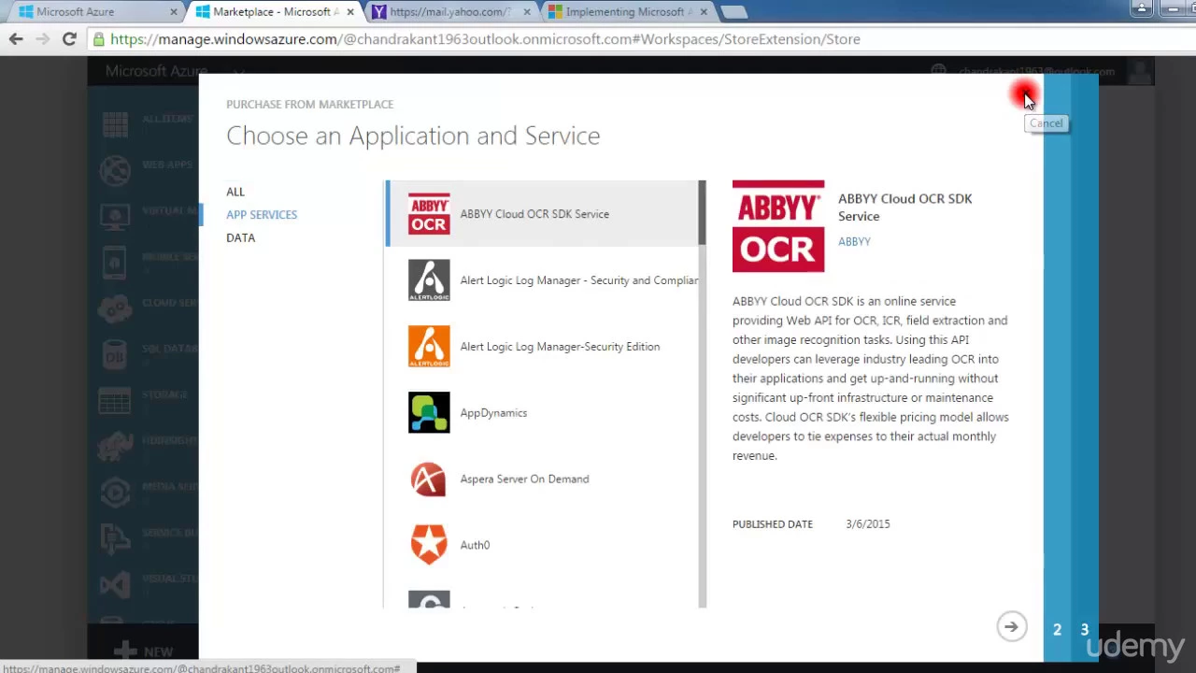This screenshot has width=1196, height=673.
Task: Close the Implementing Microsoft tab
Action: coord(703,12)
